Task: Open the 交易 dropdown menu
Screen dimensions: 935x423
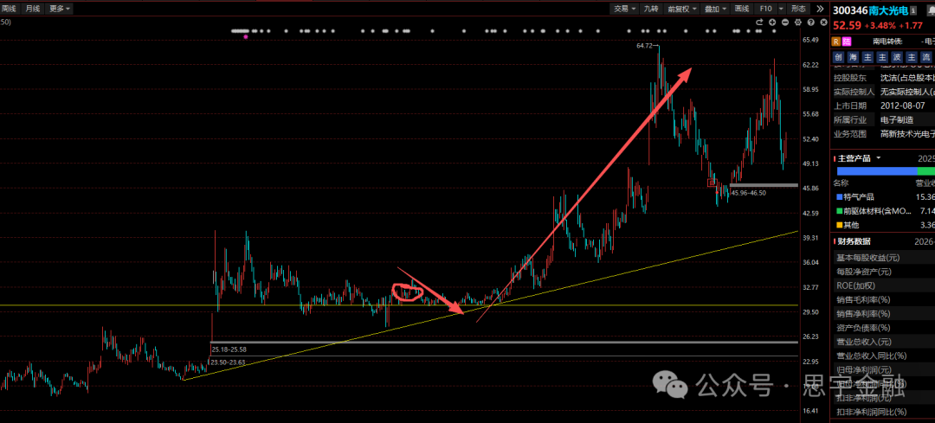Action: pyautogui.click(x=624, y=9)
